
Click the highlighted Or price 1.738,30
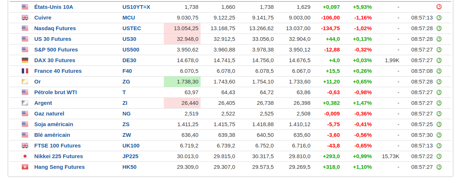point(188,82)
